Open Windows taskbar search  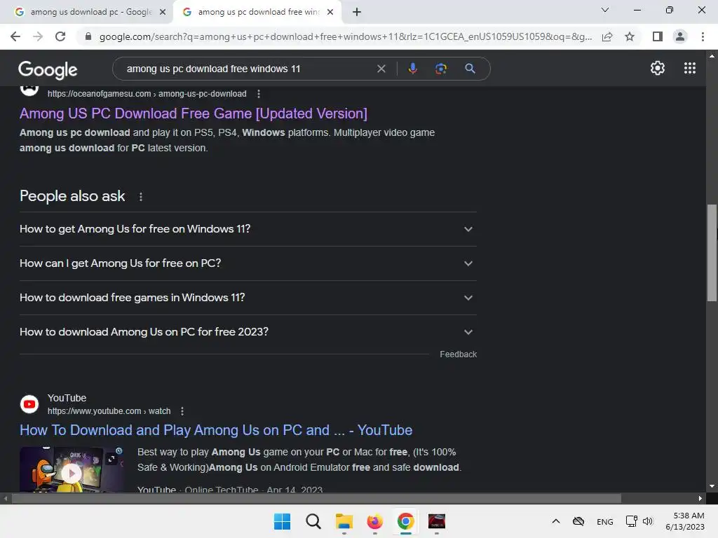pyautogui.click(x=313, y=521)
